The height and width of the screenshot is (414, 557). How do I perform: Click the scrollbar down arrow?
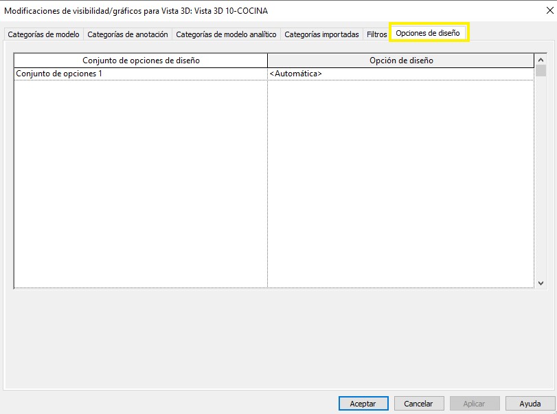pyautogui.click(x=541, y=283)
